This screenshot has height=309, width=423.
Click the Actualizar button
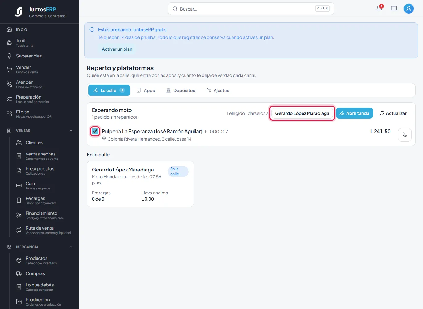click(393, 113)
